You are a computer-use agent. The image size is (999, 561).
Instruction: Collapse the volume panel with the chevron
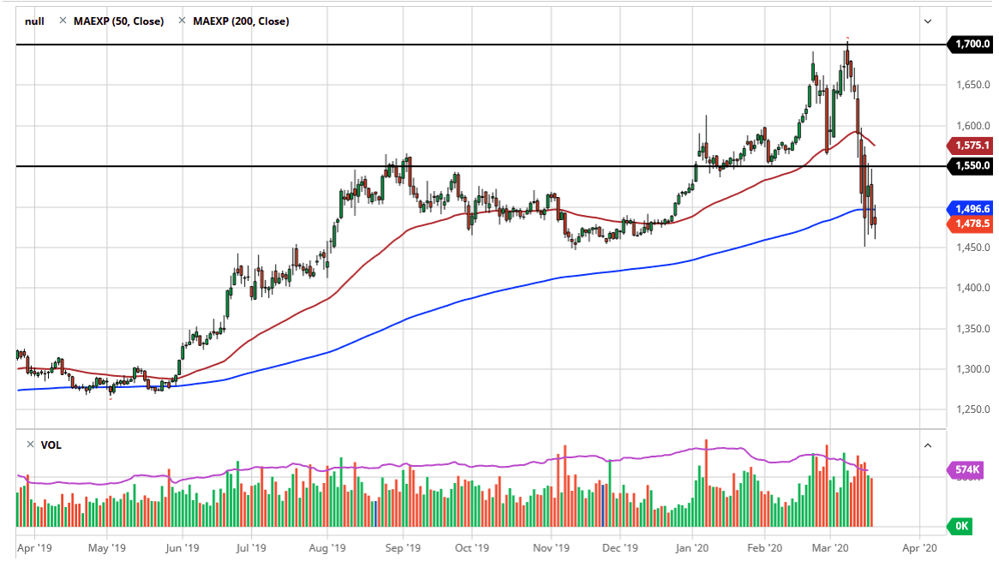(x=928, y=445)
